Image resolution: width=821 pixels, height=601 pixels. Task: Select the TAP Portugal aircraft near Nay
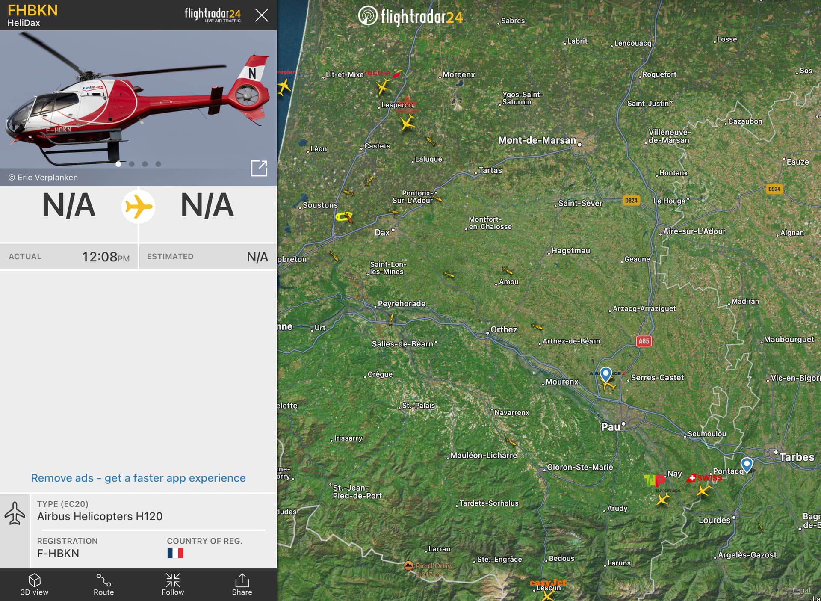click(x=663, y=499)
